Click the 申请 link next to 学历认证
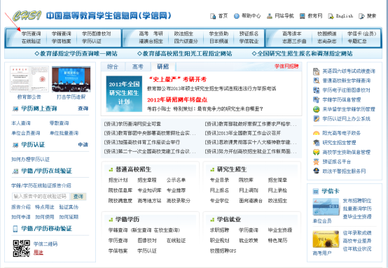The width and height of the screenshot is (388, 268). (x=83, y=145)
